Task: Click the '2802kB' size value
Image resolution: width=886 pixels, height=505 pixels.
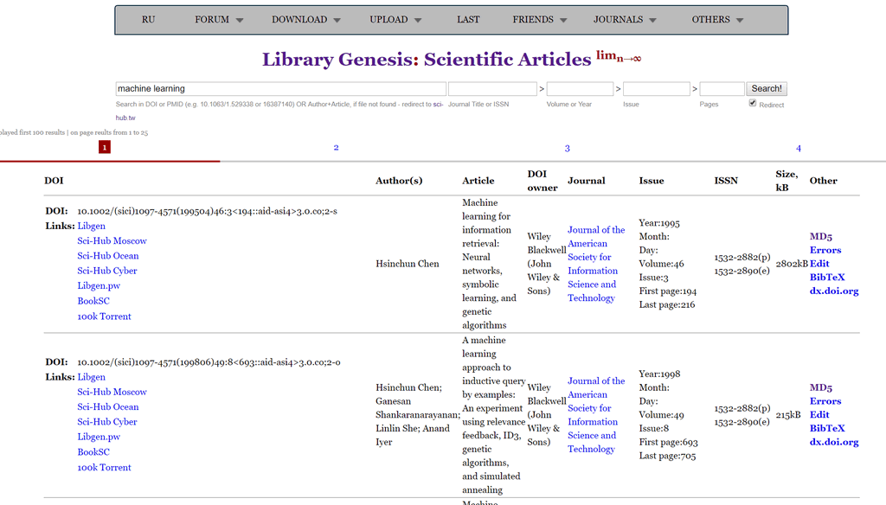Action: click(x=792, y=264)
